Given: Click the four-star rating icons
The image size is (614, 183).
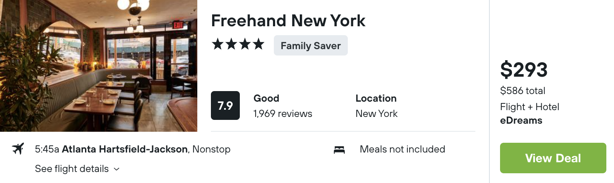Looking at the screenshot, I should pyautogui.click(x=238, y=44).
